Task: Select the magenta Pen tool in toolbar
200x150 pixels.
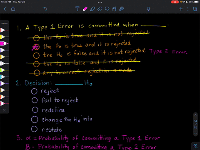Action: coord(85,9)
